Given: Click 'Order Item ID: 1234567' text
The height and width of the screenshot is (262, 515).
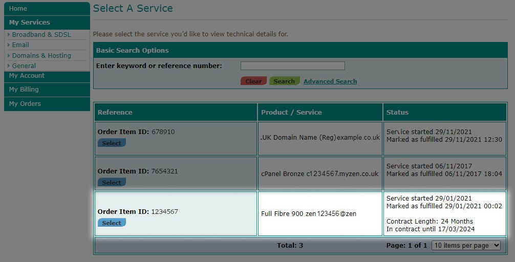Looking at the screenshot, I should click(x=138, y=212).
